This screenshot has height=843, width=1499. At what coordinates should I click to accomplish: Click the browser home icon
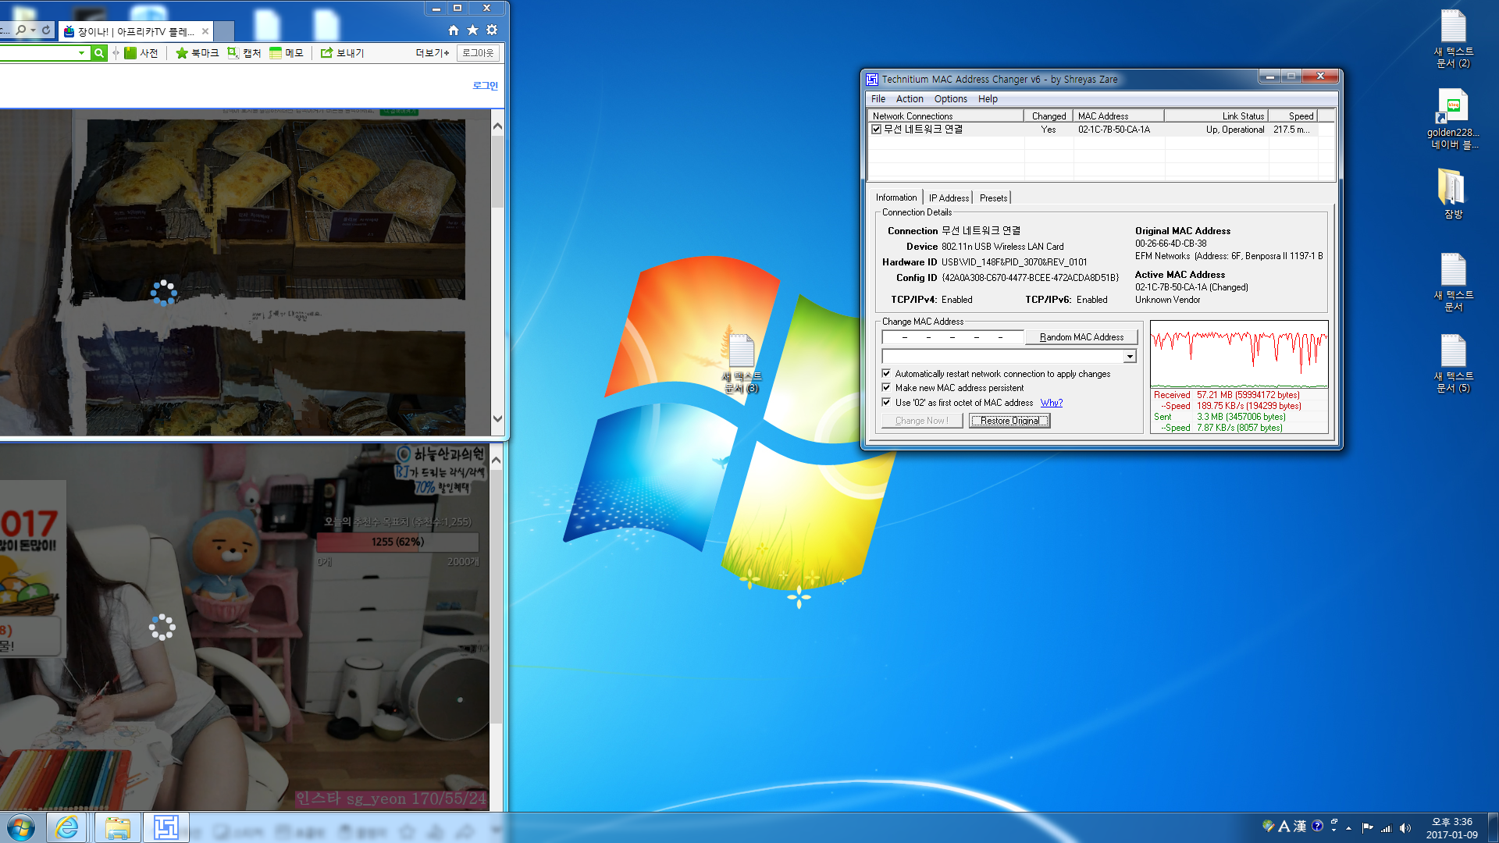pos(454,30)
